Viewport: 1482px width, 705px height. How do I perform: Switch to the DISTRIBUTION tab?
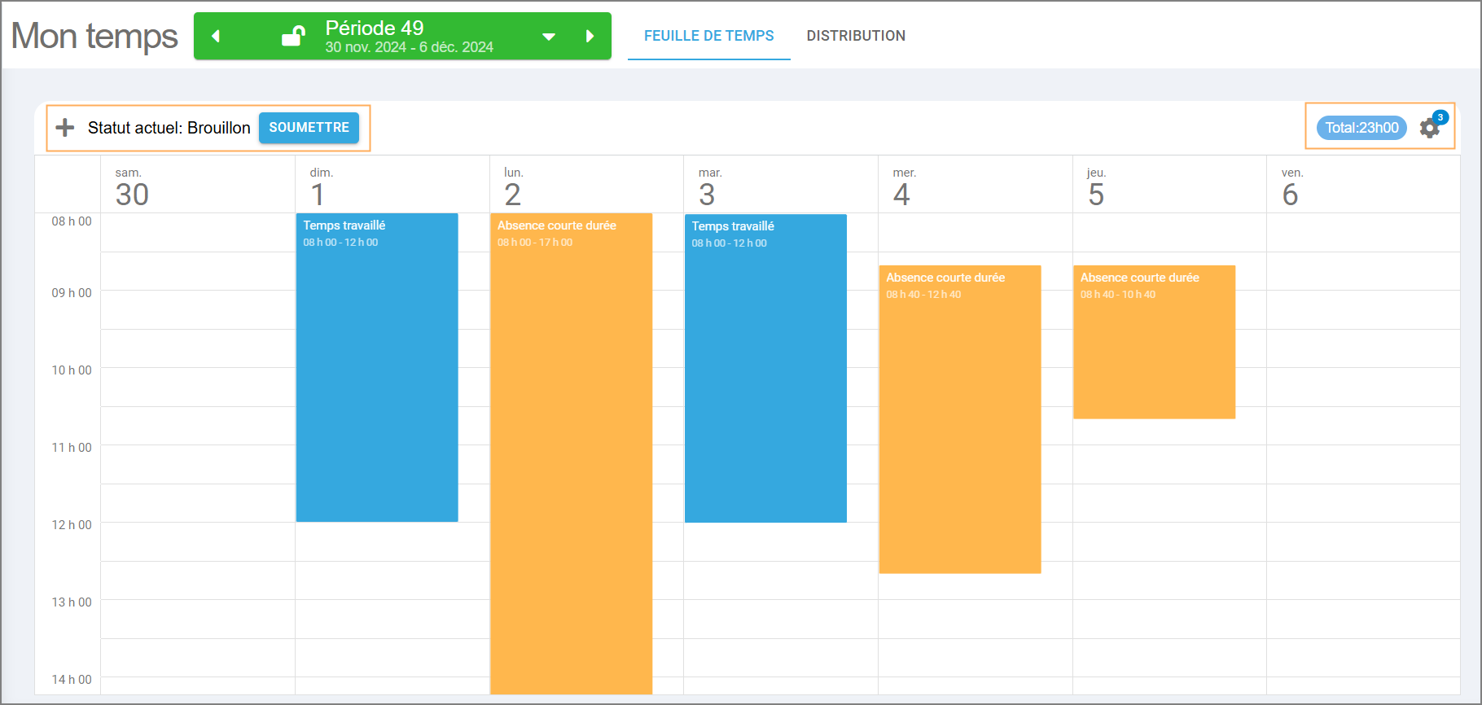pos(856,36)
